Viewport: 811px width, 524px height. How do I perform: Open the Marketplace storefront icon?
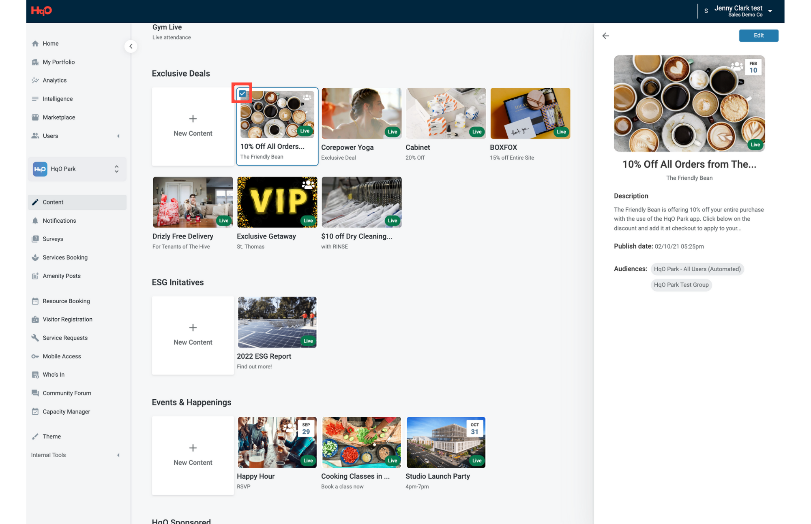pos(35,117)
